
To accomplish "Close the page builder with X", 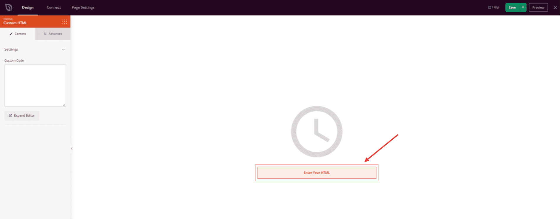I will click(555, 7).
